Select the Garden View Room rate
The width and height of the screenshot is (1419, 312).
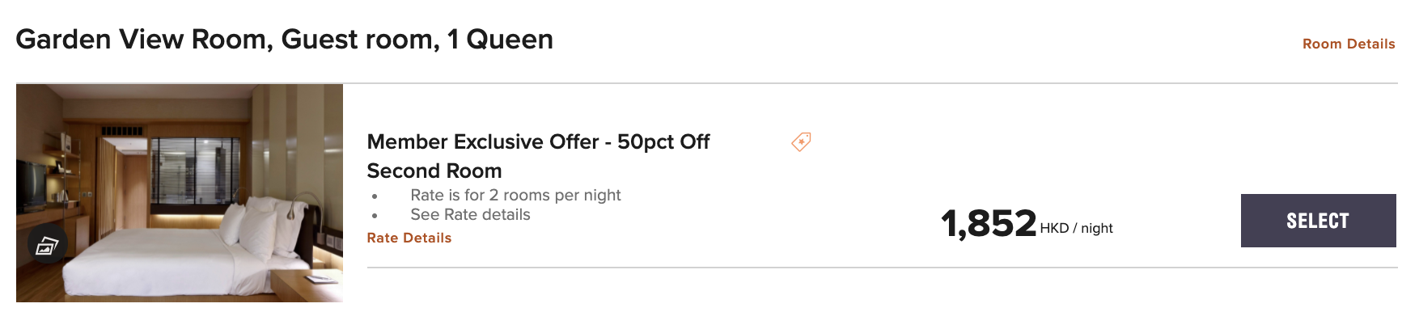tap(1318, 221)
